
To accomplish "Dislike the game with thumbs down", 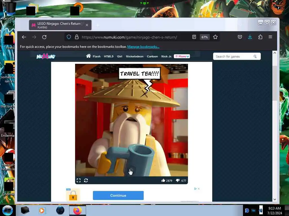I will coord(178,180).
